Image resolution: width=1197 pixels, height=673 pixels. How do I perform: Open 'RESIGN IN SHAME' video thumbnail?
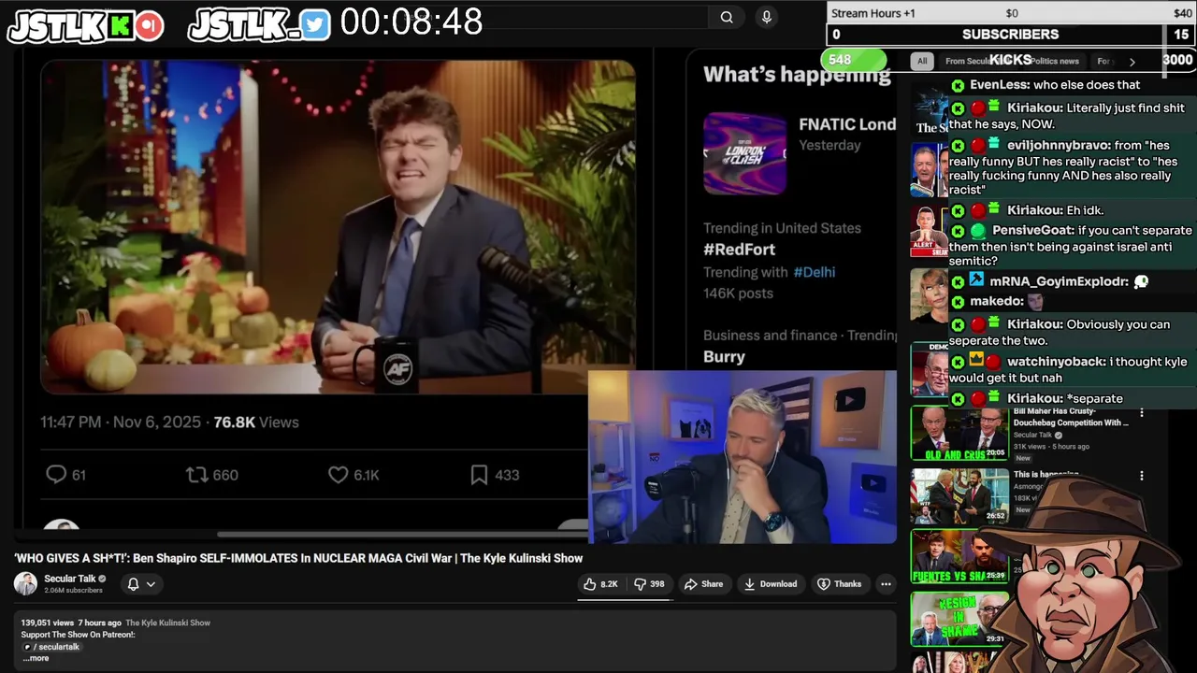(x=958, y=618)
